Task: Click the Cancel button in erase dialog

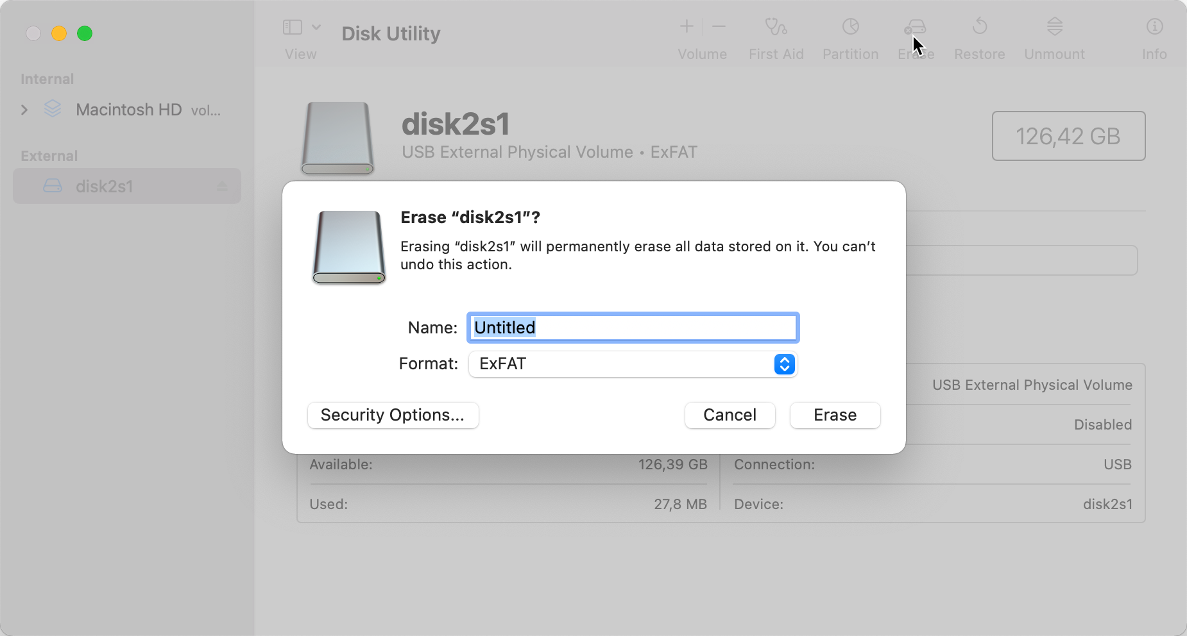Action: pos(730,415)
